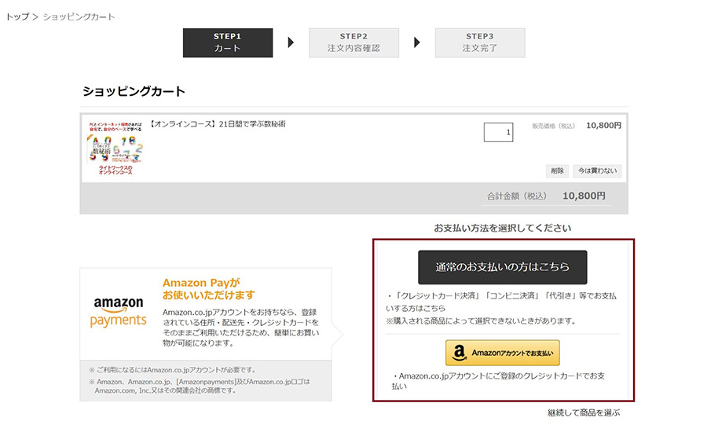The width and height of the screenshot is (707, 436).
Task: Click the quantity input field
Action: [x=498, y=132]
